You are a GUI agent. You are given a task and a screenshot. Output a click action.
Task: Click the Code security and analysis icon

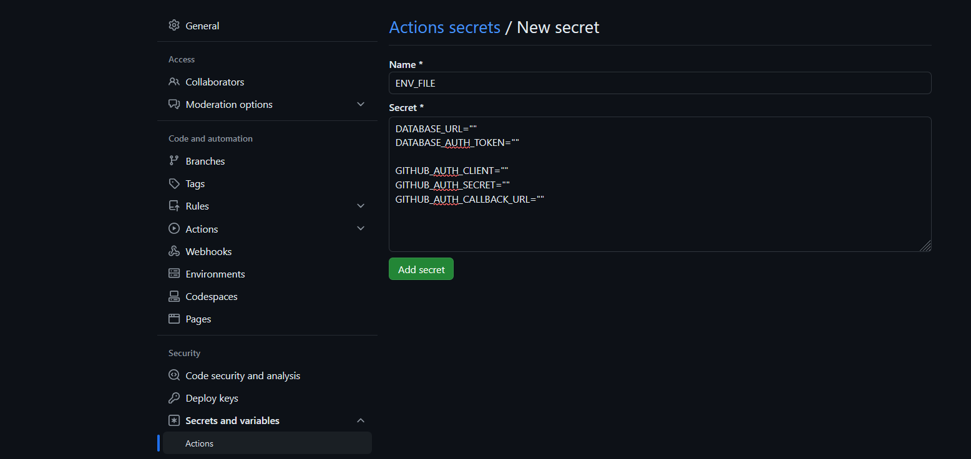click(x=174, y=375)
